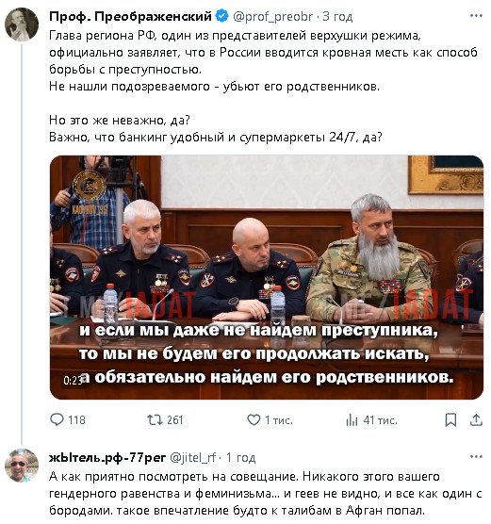Screen dimensions: 491x524
Task: Open the '1 год' reply timestamp
Action: coord(241,457)
